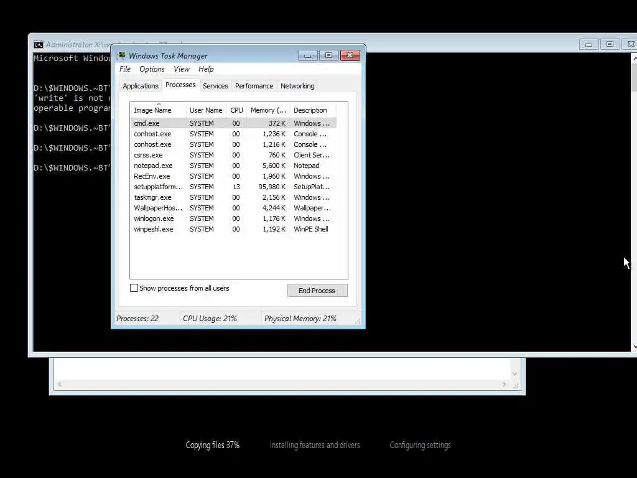Sort by the User Name column header
The height and width of the screenshot is (478, 637).
(206, 110)
